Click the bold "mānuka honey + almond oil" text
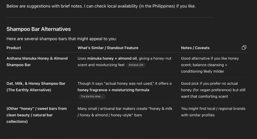 click(112, 58)
